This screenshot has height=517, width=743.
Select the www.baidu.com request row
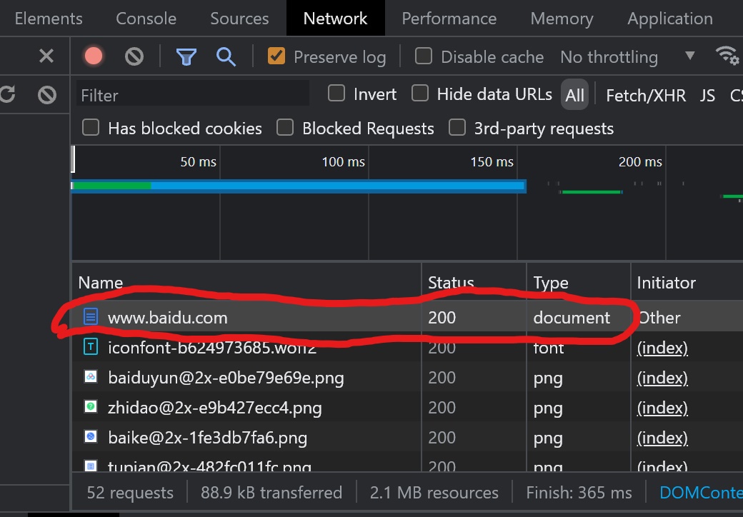407,317
